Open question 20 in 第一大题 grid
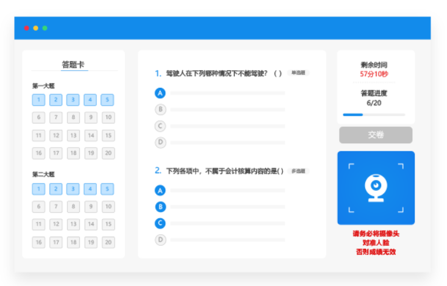The height and width of the screenshot is (286, 447). 108,153
